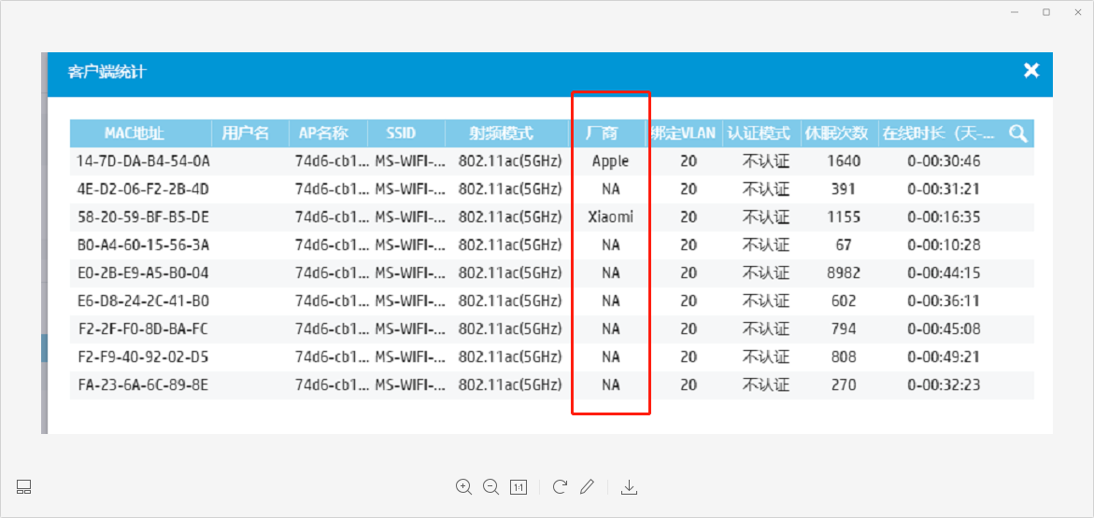Rotate the image clockwise

point(560,486)
